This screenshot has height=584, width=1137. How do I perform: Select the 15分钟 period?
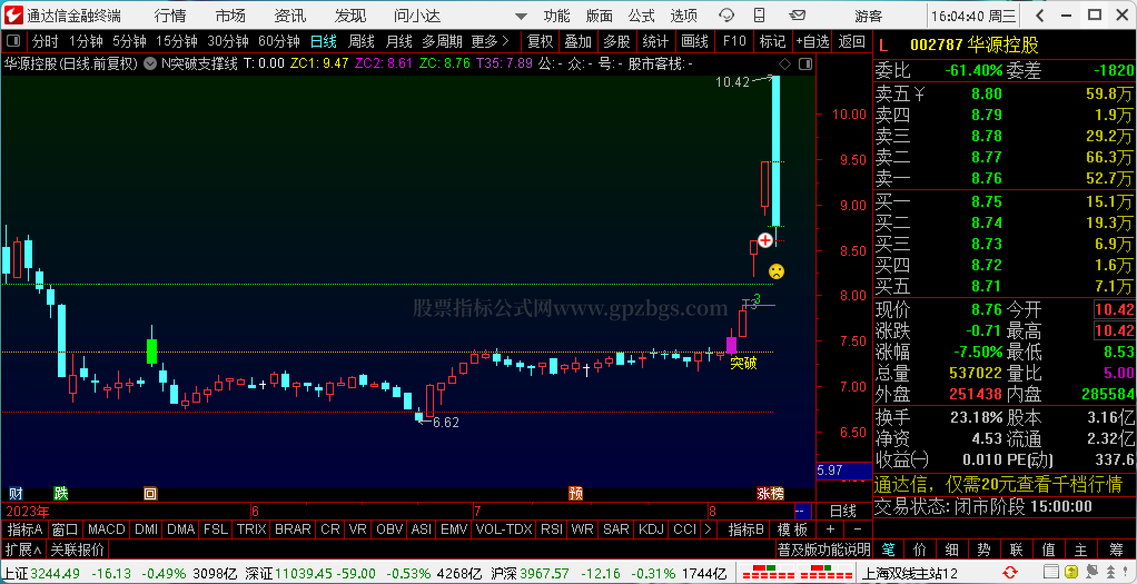(177, 41)
